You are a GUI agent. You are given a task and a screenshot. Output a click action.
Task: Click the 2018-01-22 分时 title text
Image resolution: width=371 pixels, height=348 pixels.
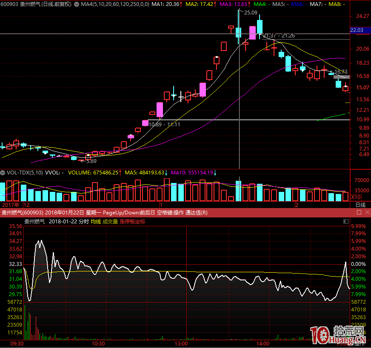point(69,222)
